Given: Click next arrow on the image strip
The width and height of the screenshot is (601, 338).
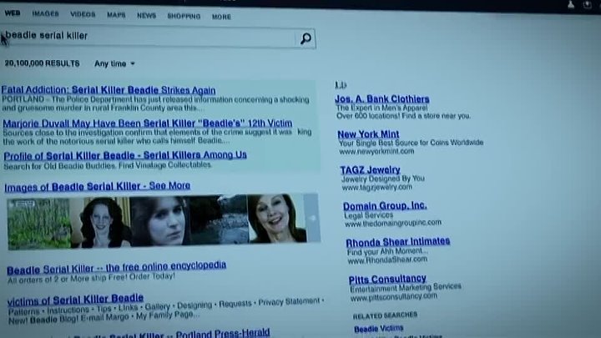Looking at the screenshot, I should pos(313,219).
